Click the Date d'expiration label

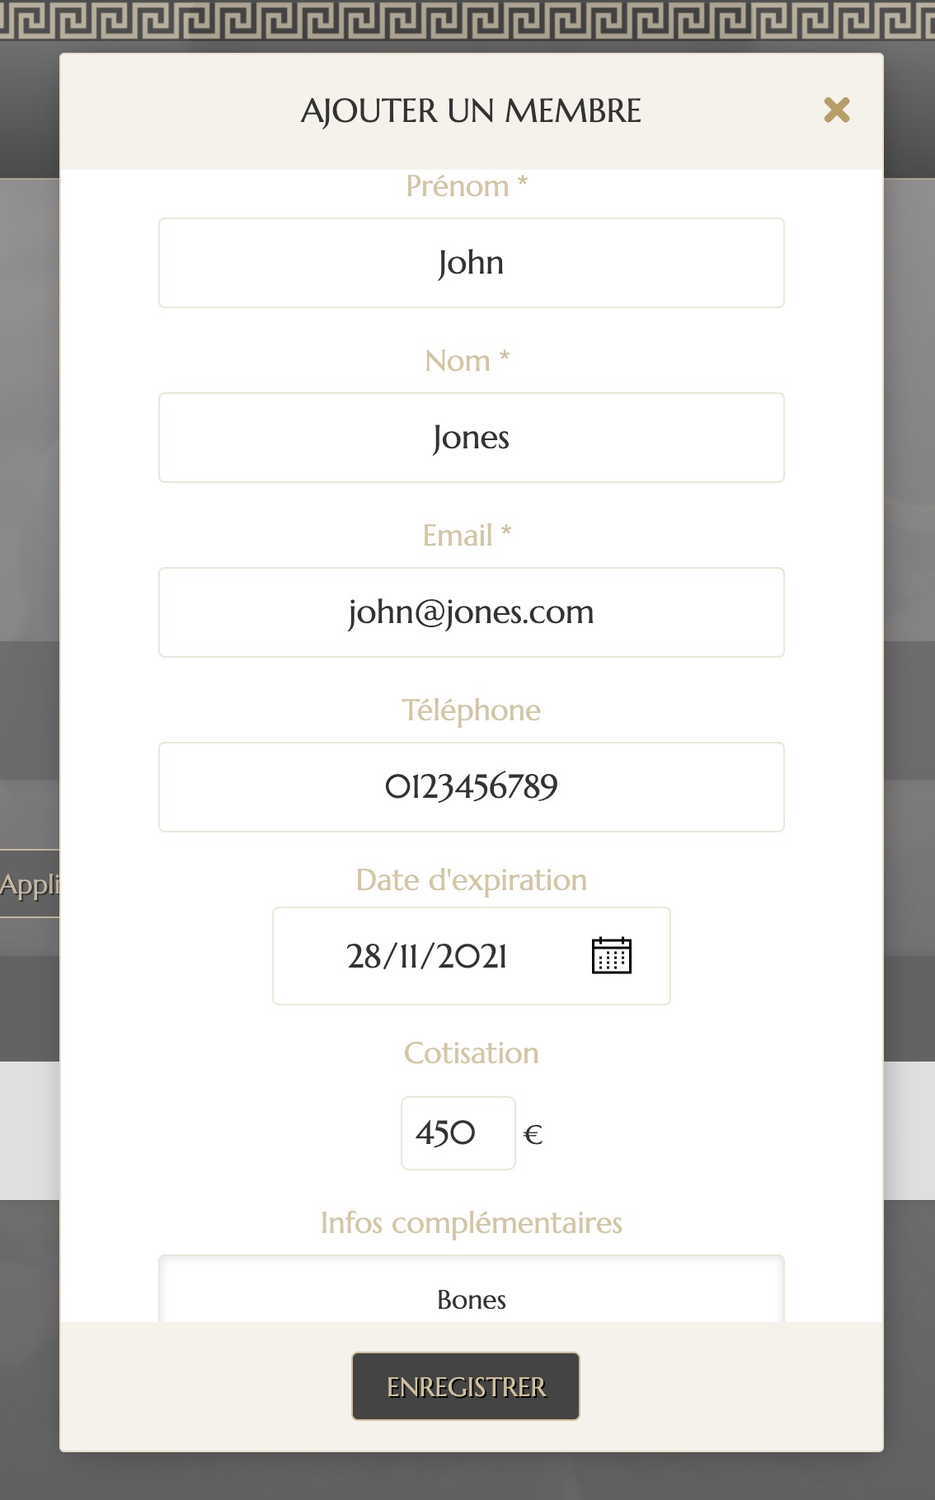(471, 880)
